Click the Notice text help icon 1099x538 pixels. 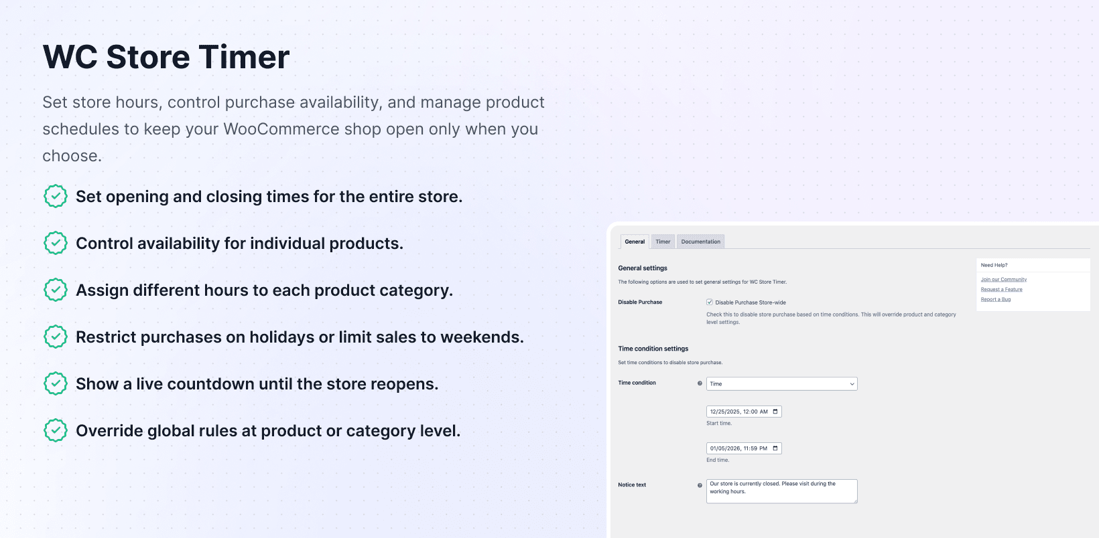click(700, 485)
